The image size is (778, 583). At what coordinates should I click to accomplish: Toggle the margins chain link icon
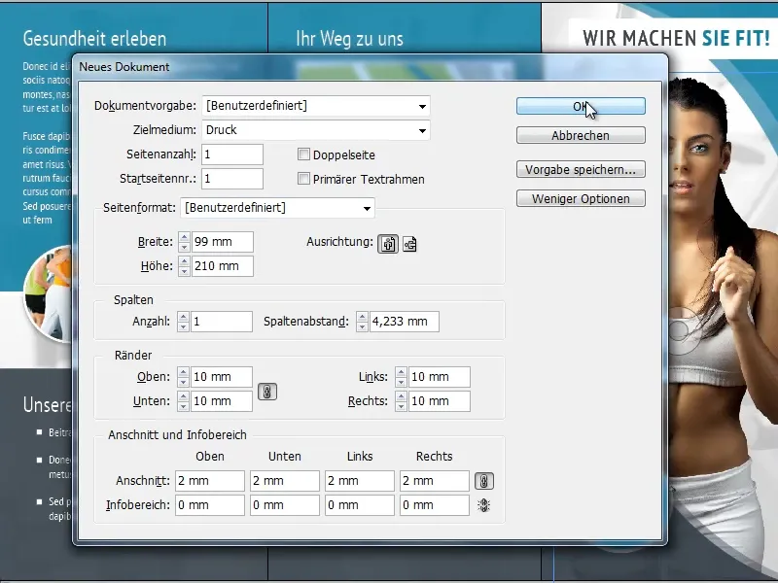click(266, 392)
